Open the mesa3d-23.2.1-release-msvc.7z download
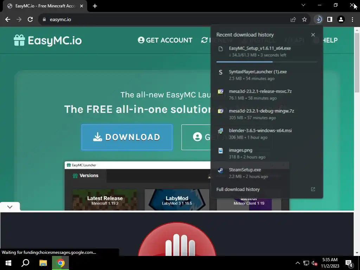 267,95
